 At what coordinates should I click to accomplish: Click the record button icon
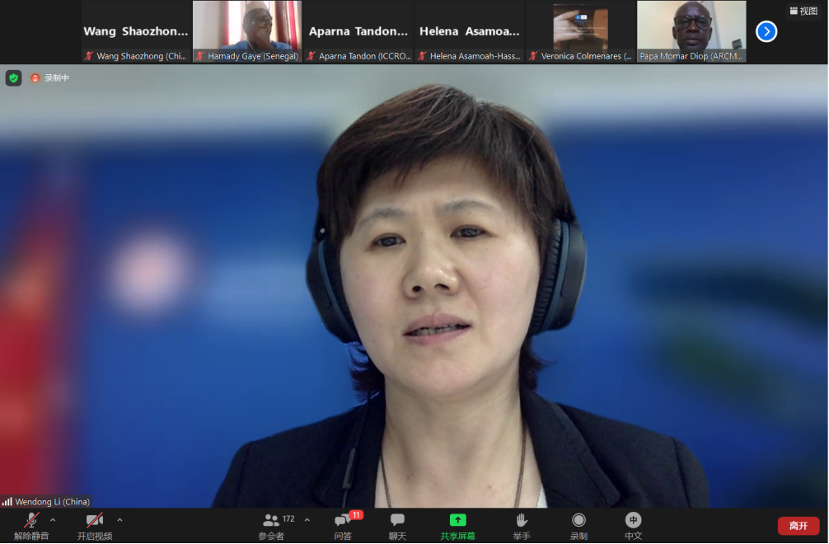[x=578, y=520]
